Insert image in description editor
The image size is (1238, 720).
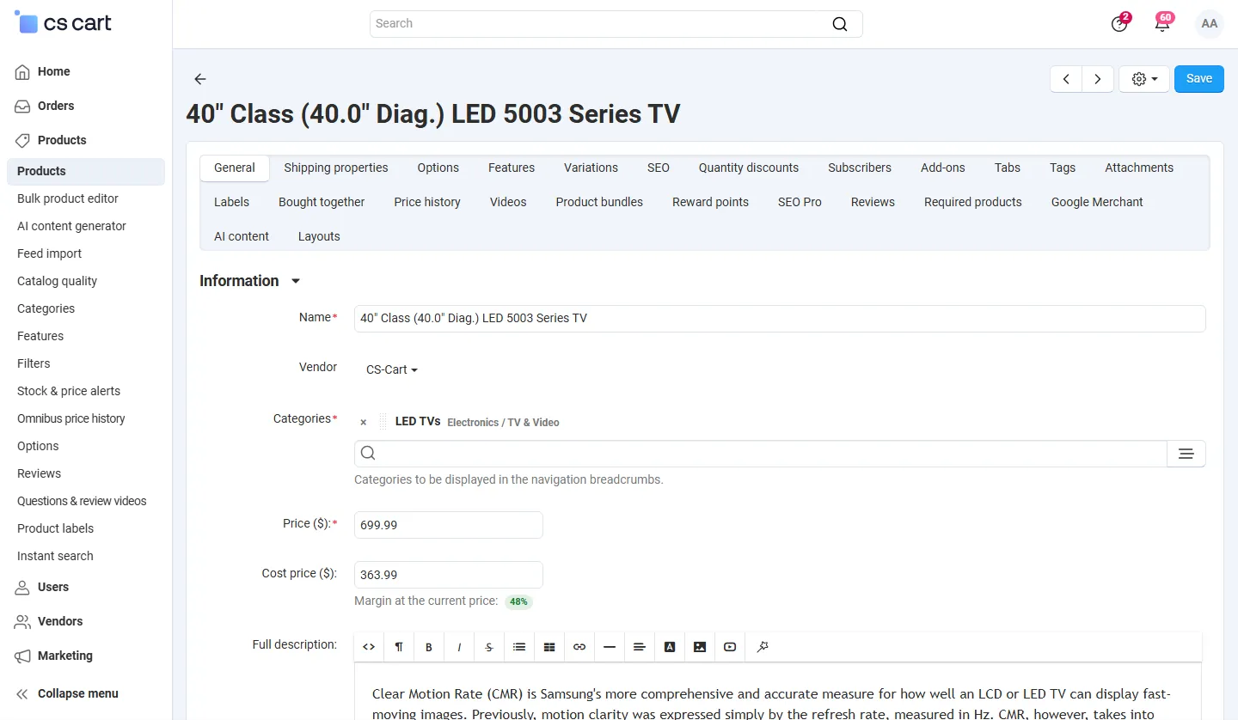pyautogui.click(x=700, y=647)
